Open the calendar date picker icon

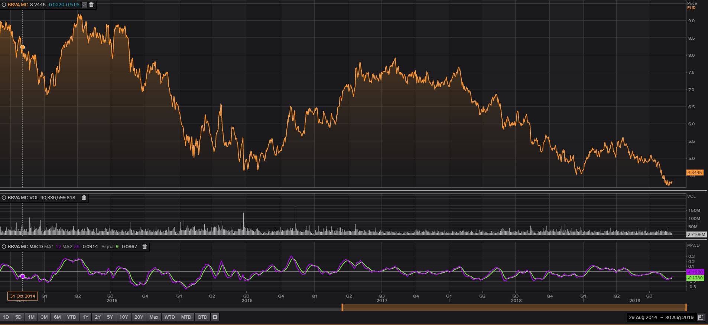pyautogui.click(x=701, y=317)
